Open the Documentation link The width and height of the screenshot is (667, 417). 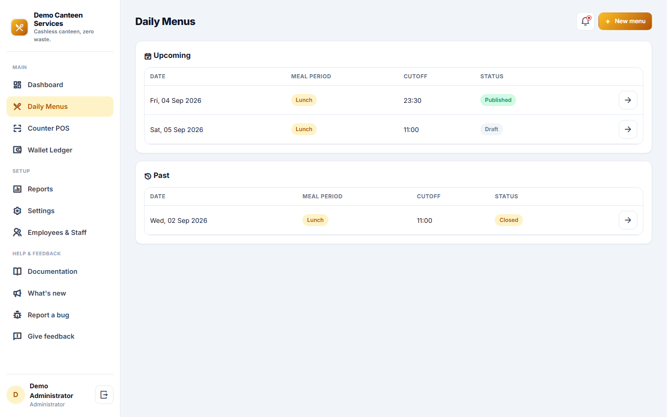60,272
